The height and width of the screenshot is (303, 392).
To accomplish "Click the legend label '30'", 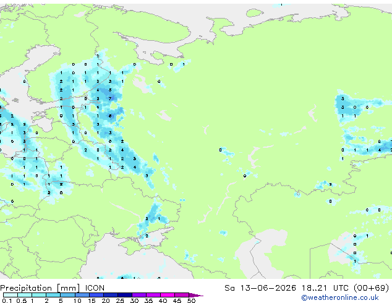I will tap(134, 301).
